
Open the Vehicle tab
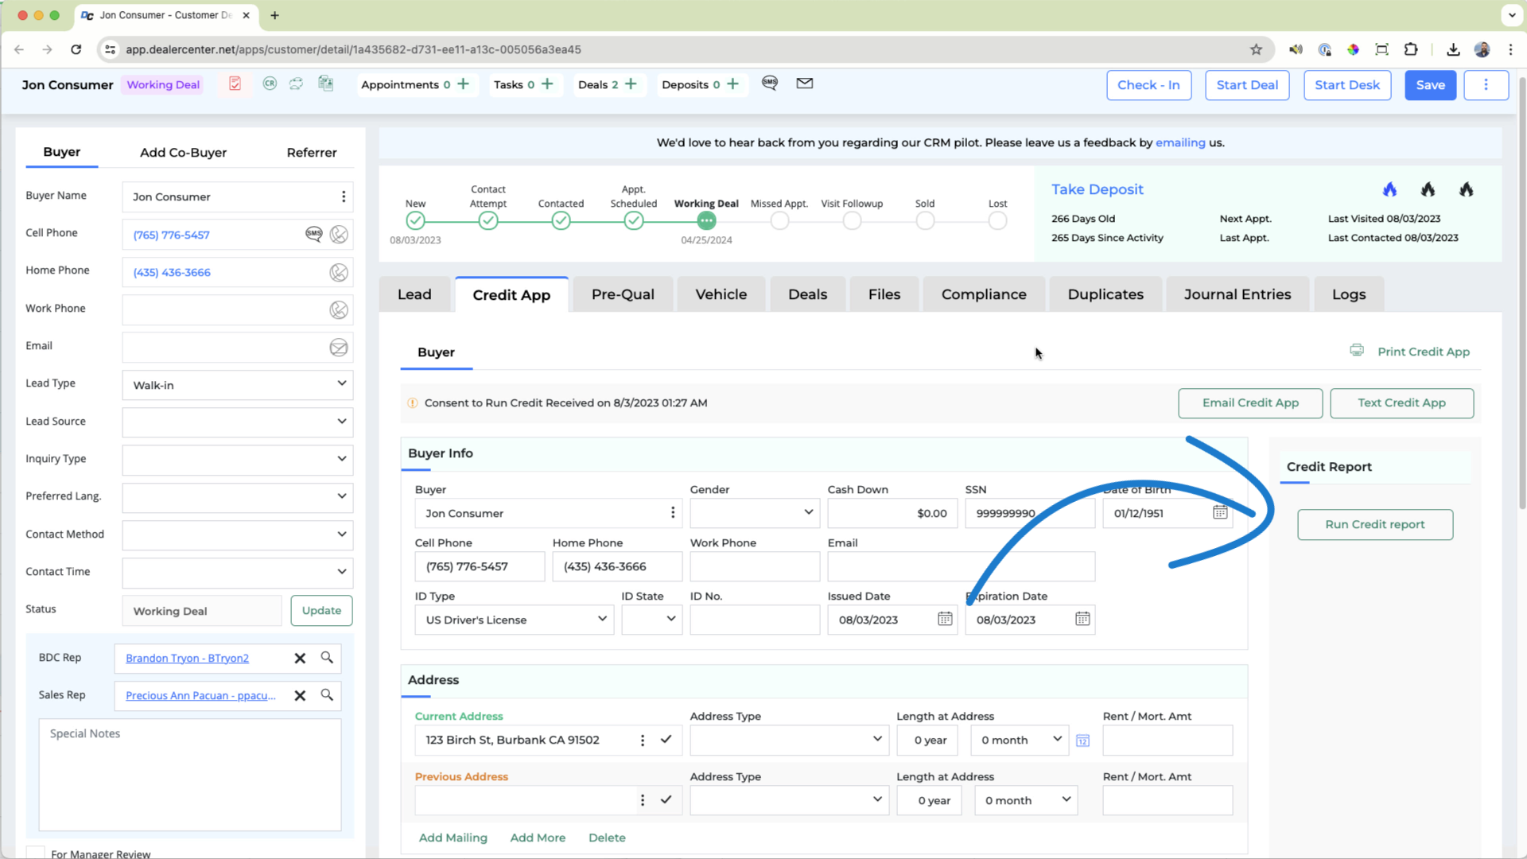click(721, 294)
